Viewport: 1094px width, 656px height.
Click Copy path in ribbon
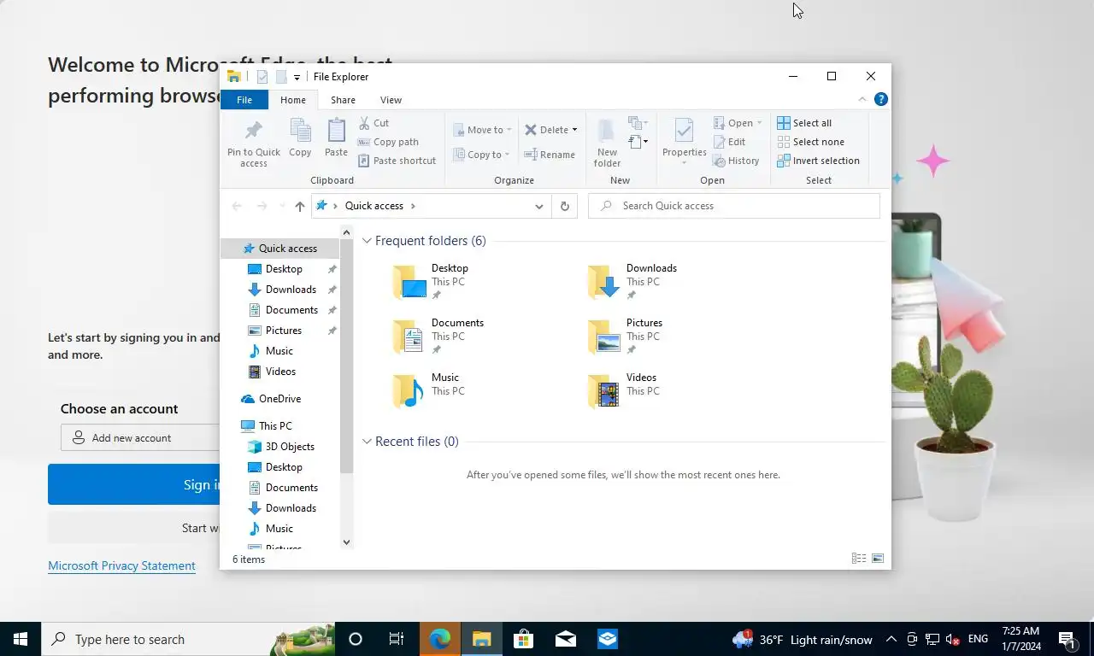(x=388, y=142)
